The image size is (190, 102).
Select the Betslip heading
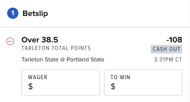(x=35, y=13)
